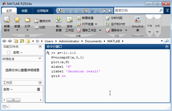Click the D: drive in the path
Image resolution: width=172 pixels, height=111 pixels.
[38, 41]
